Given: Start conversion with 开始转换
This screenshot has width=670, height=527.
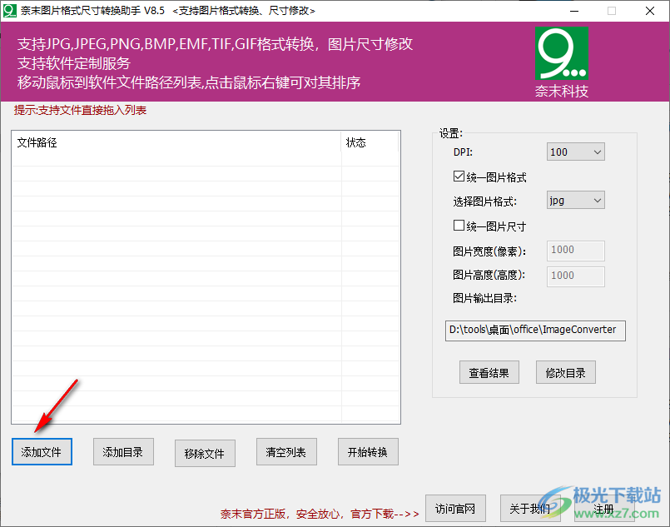Looking at the screenshot, I should (368, 451).
